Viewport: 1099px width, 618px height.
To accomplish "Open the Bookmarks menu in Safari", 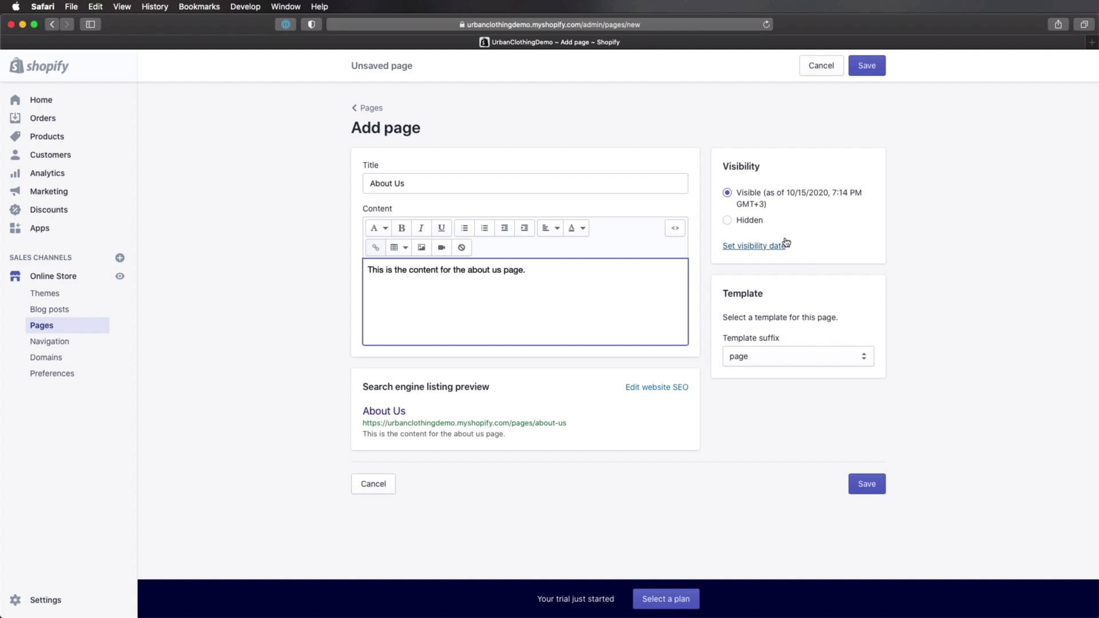I will pyautogui.click(x=199, y=7).
